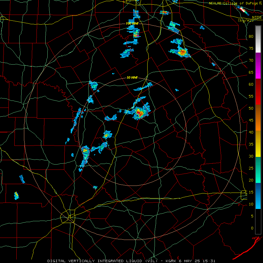Screen dimensions: 263x263
Task: Click the yellow segment of the VIL color bar
Action: coord(258,144)
